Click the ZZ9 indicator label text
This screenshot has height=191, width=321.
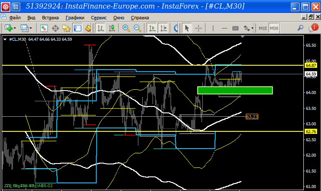tap(28, 186)
